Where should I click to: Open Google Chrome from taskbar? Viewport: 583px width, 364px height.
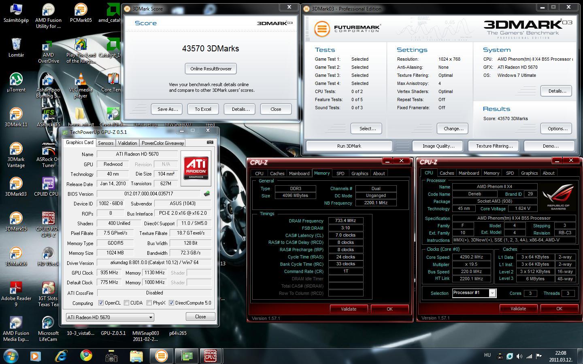[86, 356]
